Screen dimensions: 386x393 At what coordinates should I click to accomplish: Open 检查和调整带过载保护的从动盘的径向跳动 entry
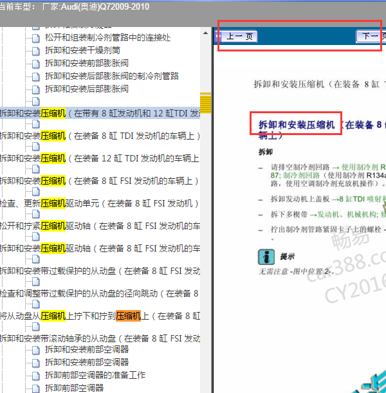click(100, 293)
